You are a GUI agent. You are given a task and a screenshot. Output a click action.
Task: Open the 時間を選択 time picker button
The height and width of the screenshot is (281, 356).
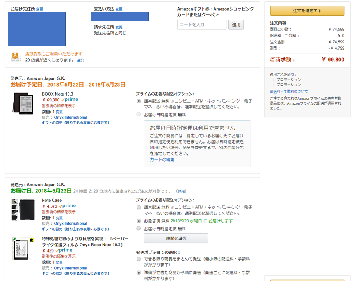pyautogui.click(x=176, y=238)
